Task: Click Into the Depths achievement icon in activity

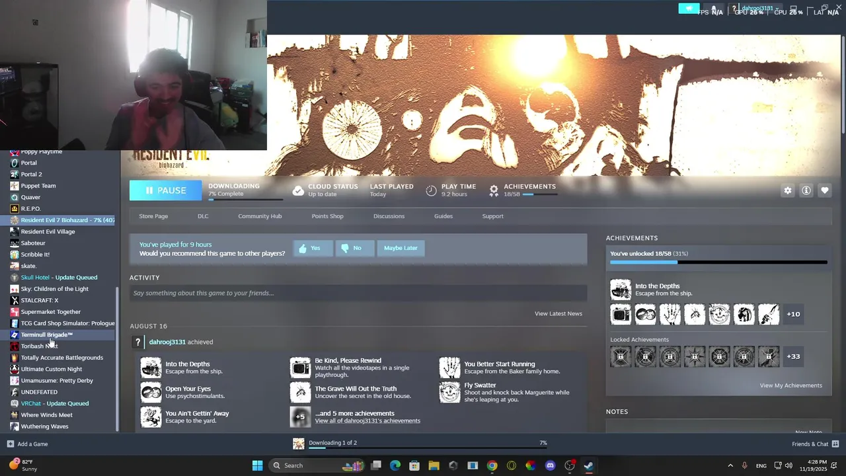Action: click(x=151, y=368)
